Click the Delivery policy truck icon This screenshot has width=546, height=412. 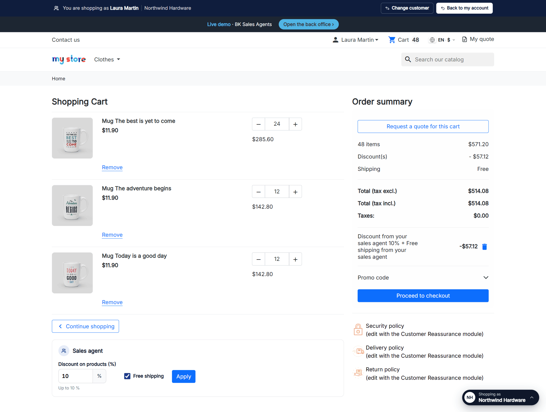click(358, 351)
